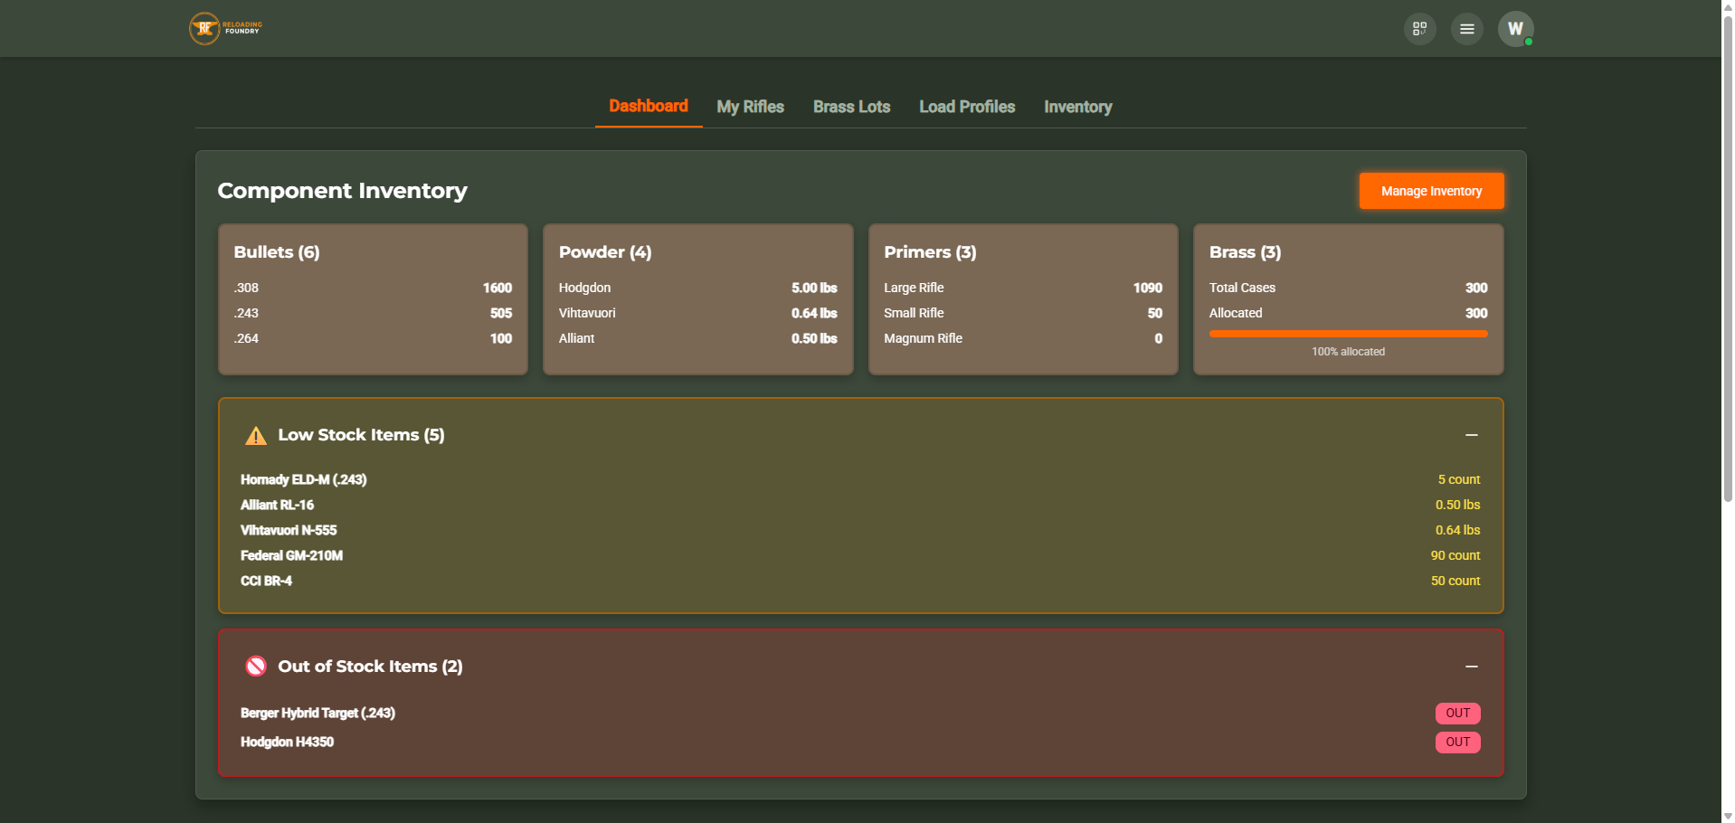Open the Inventory tab
The height and width of the screenshot is (823, 1735).
[1077, 107]
